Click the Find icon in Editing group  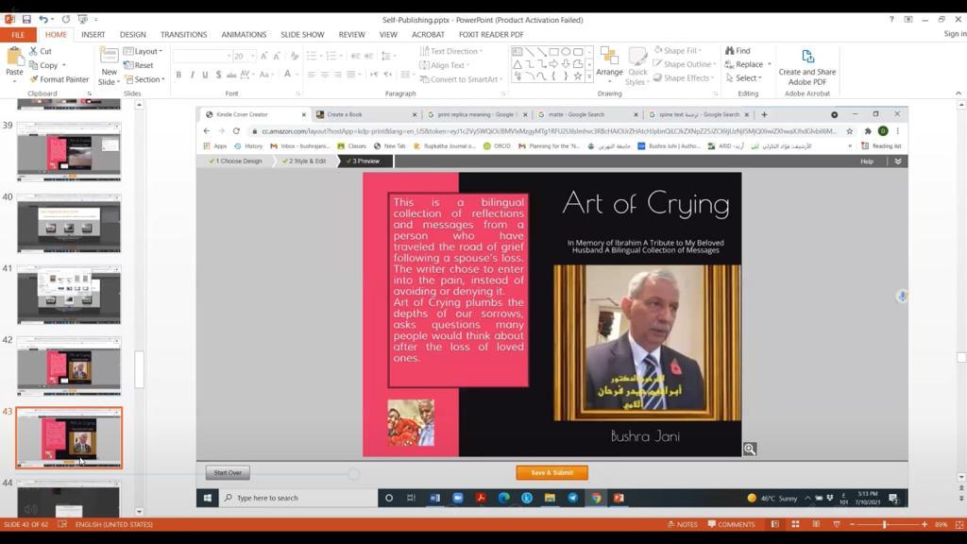coord(738,51)
